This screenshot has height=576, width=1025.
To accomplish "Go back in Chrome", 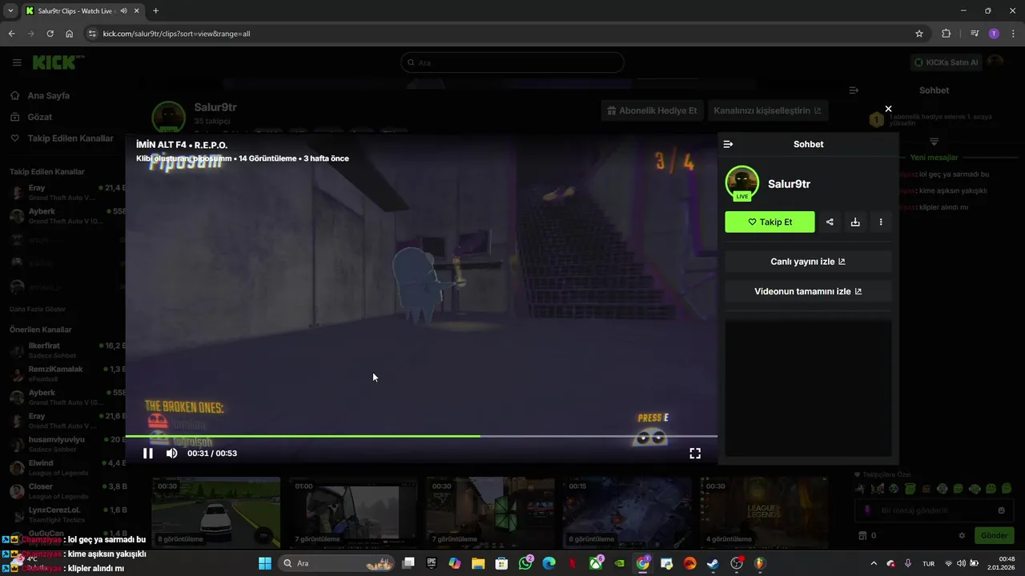I will coord(11,34).
